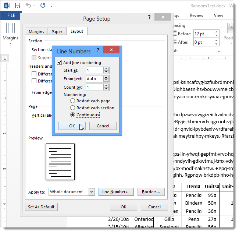
Task: Open the Review ribbon tab
Action: [196, 15]
